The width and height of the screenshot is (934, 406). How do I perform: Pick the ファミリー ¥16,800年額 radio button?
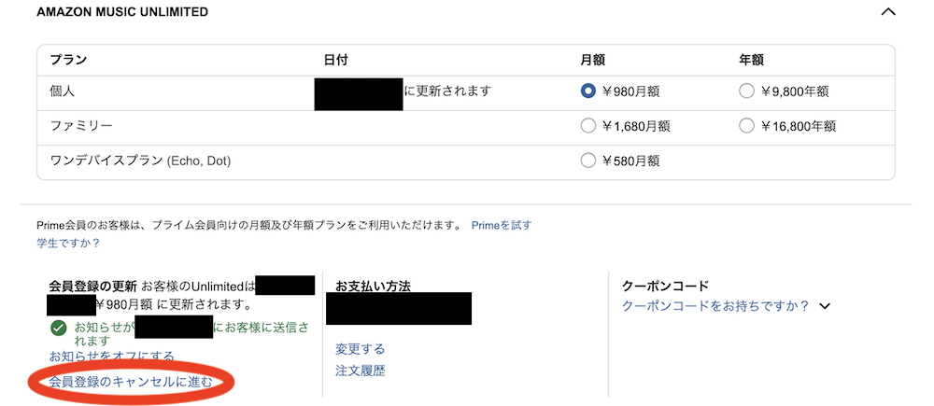point(746,126)
